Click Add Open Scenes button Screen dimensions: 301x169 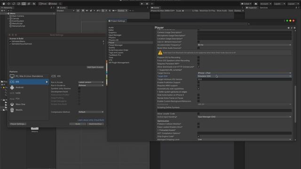click(95, 67)
